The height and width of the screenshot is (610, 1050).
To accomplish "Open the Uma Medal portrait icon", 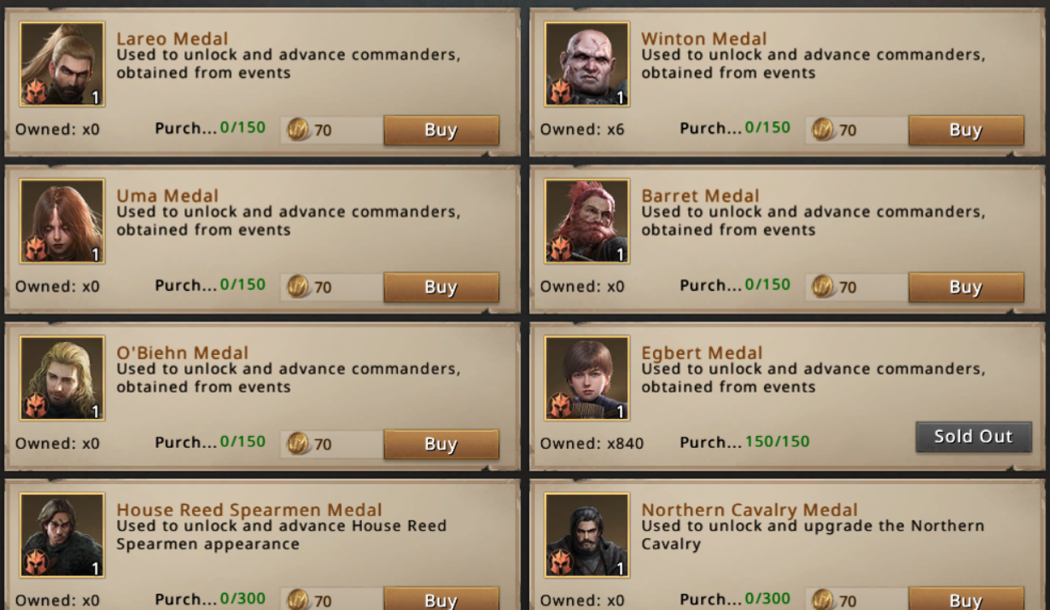I will (62, 221).
